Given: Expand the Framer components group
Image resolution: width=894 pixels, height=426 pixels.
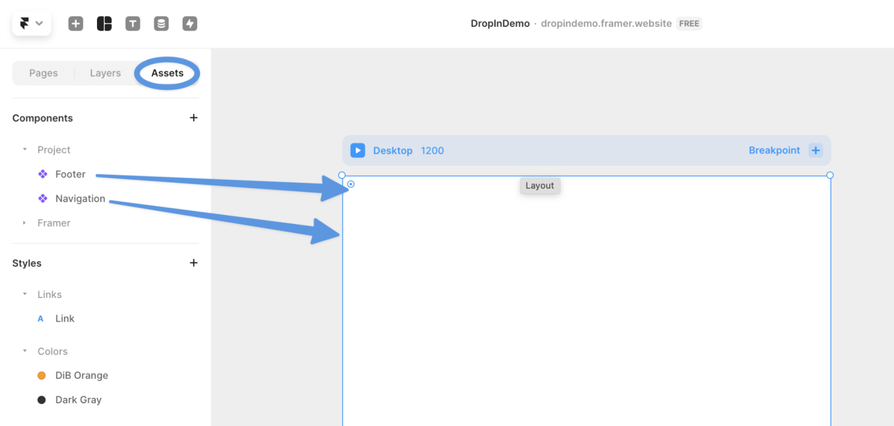Looking at the screenshot, I should 25,223.
